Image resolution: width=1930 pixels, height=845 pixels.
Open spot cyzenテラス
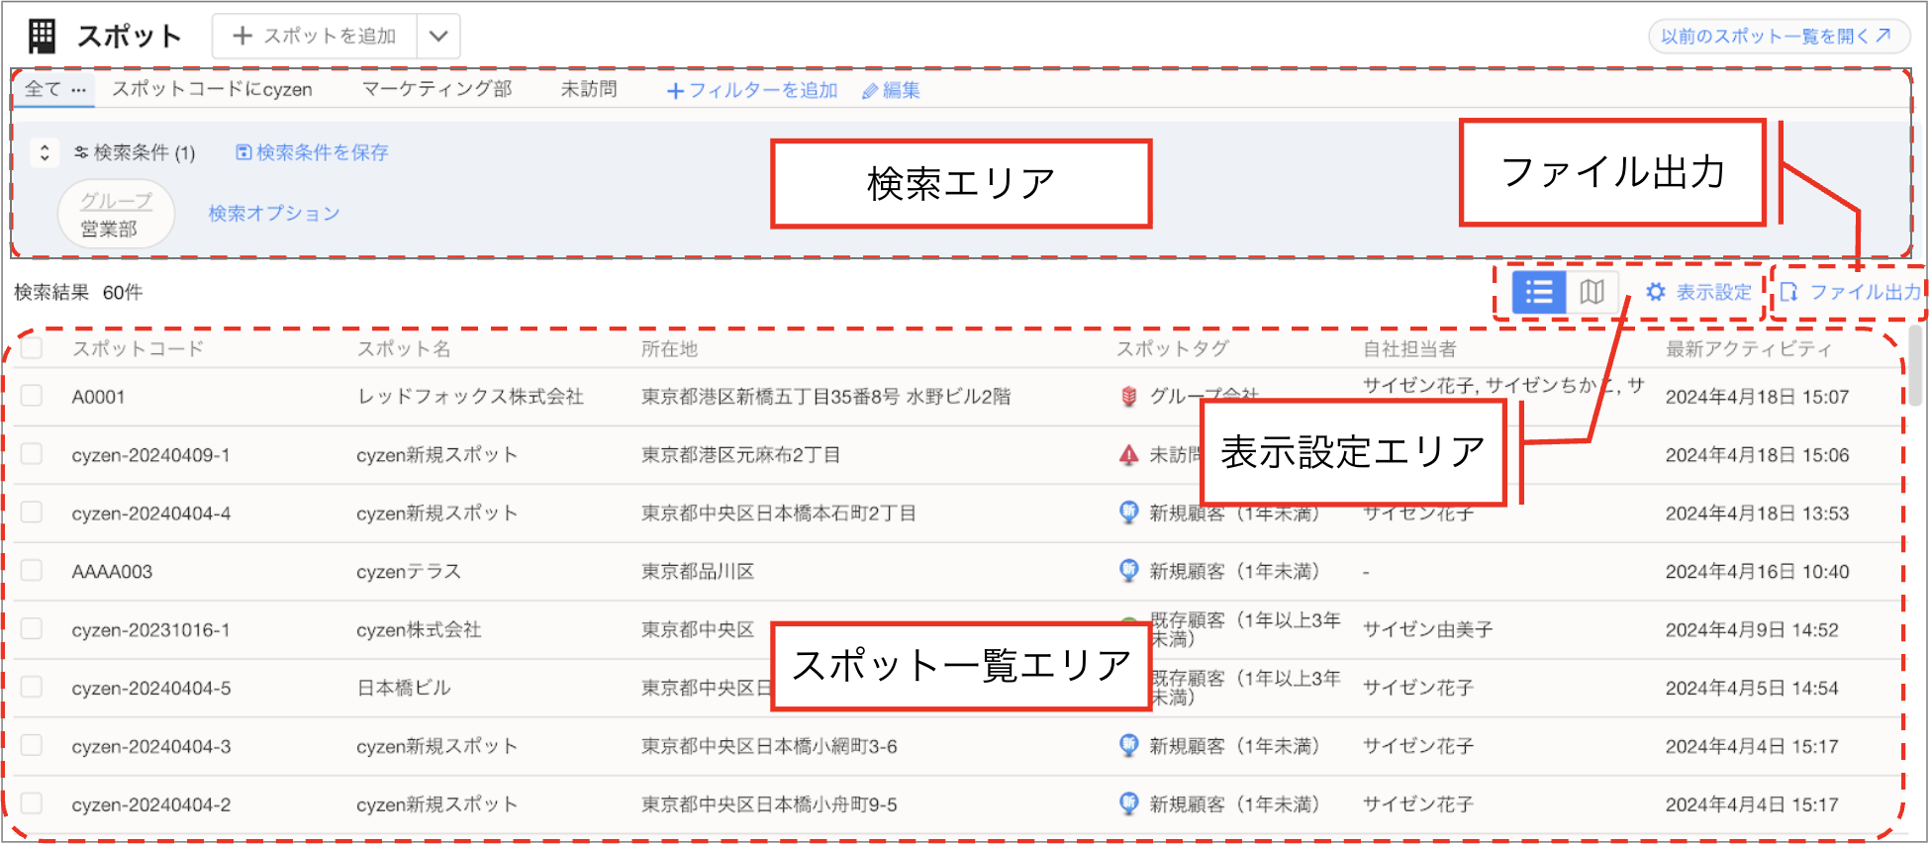tap(409, 571)
